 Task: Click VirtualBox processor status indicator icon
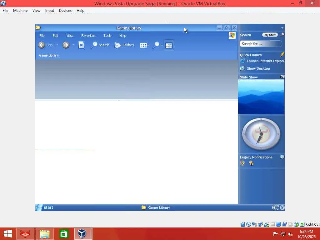[290, 224]
